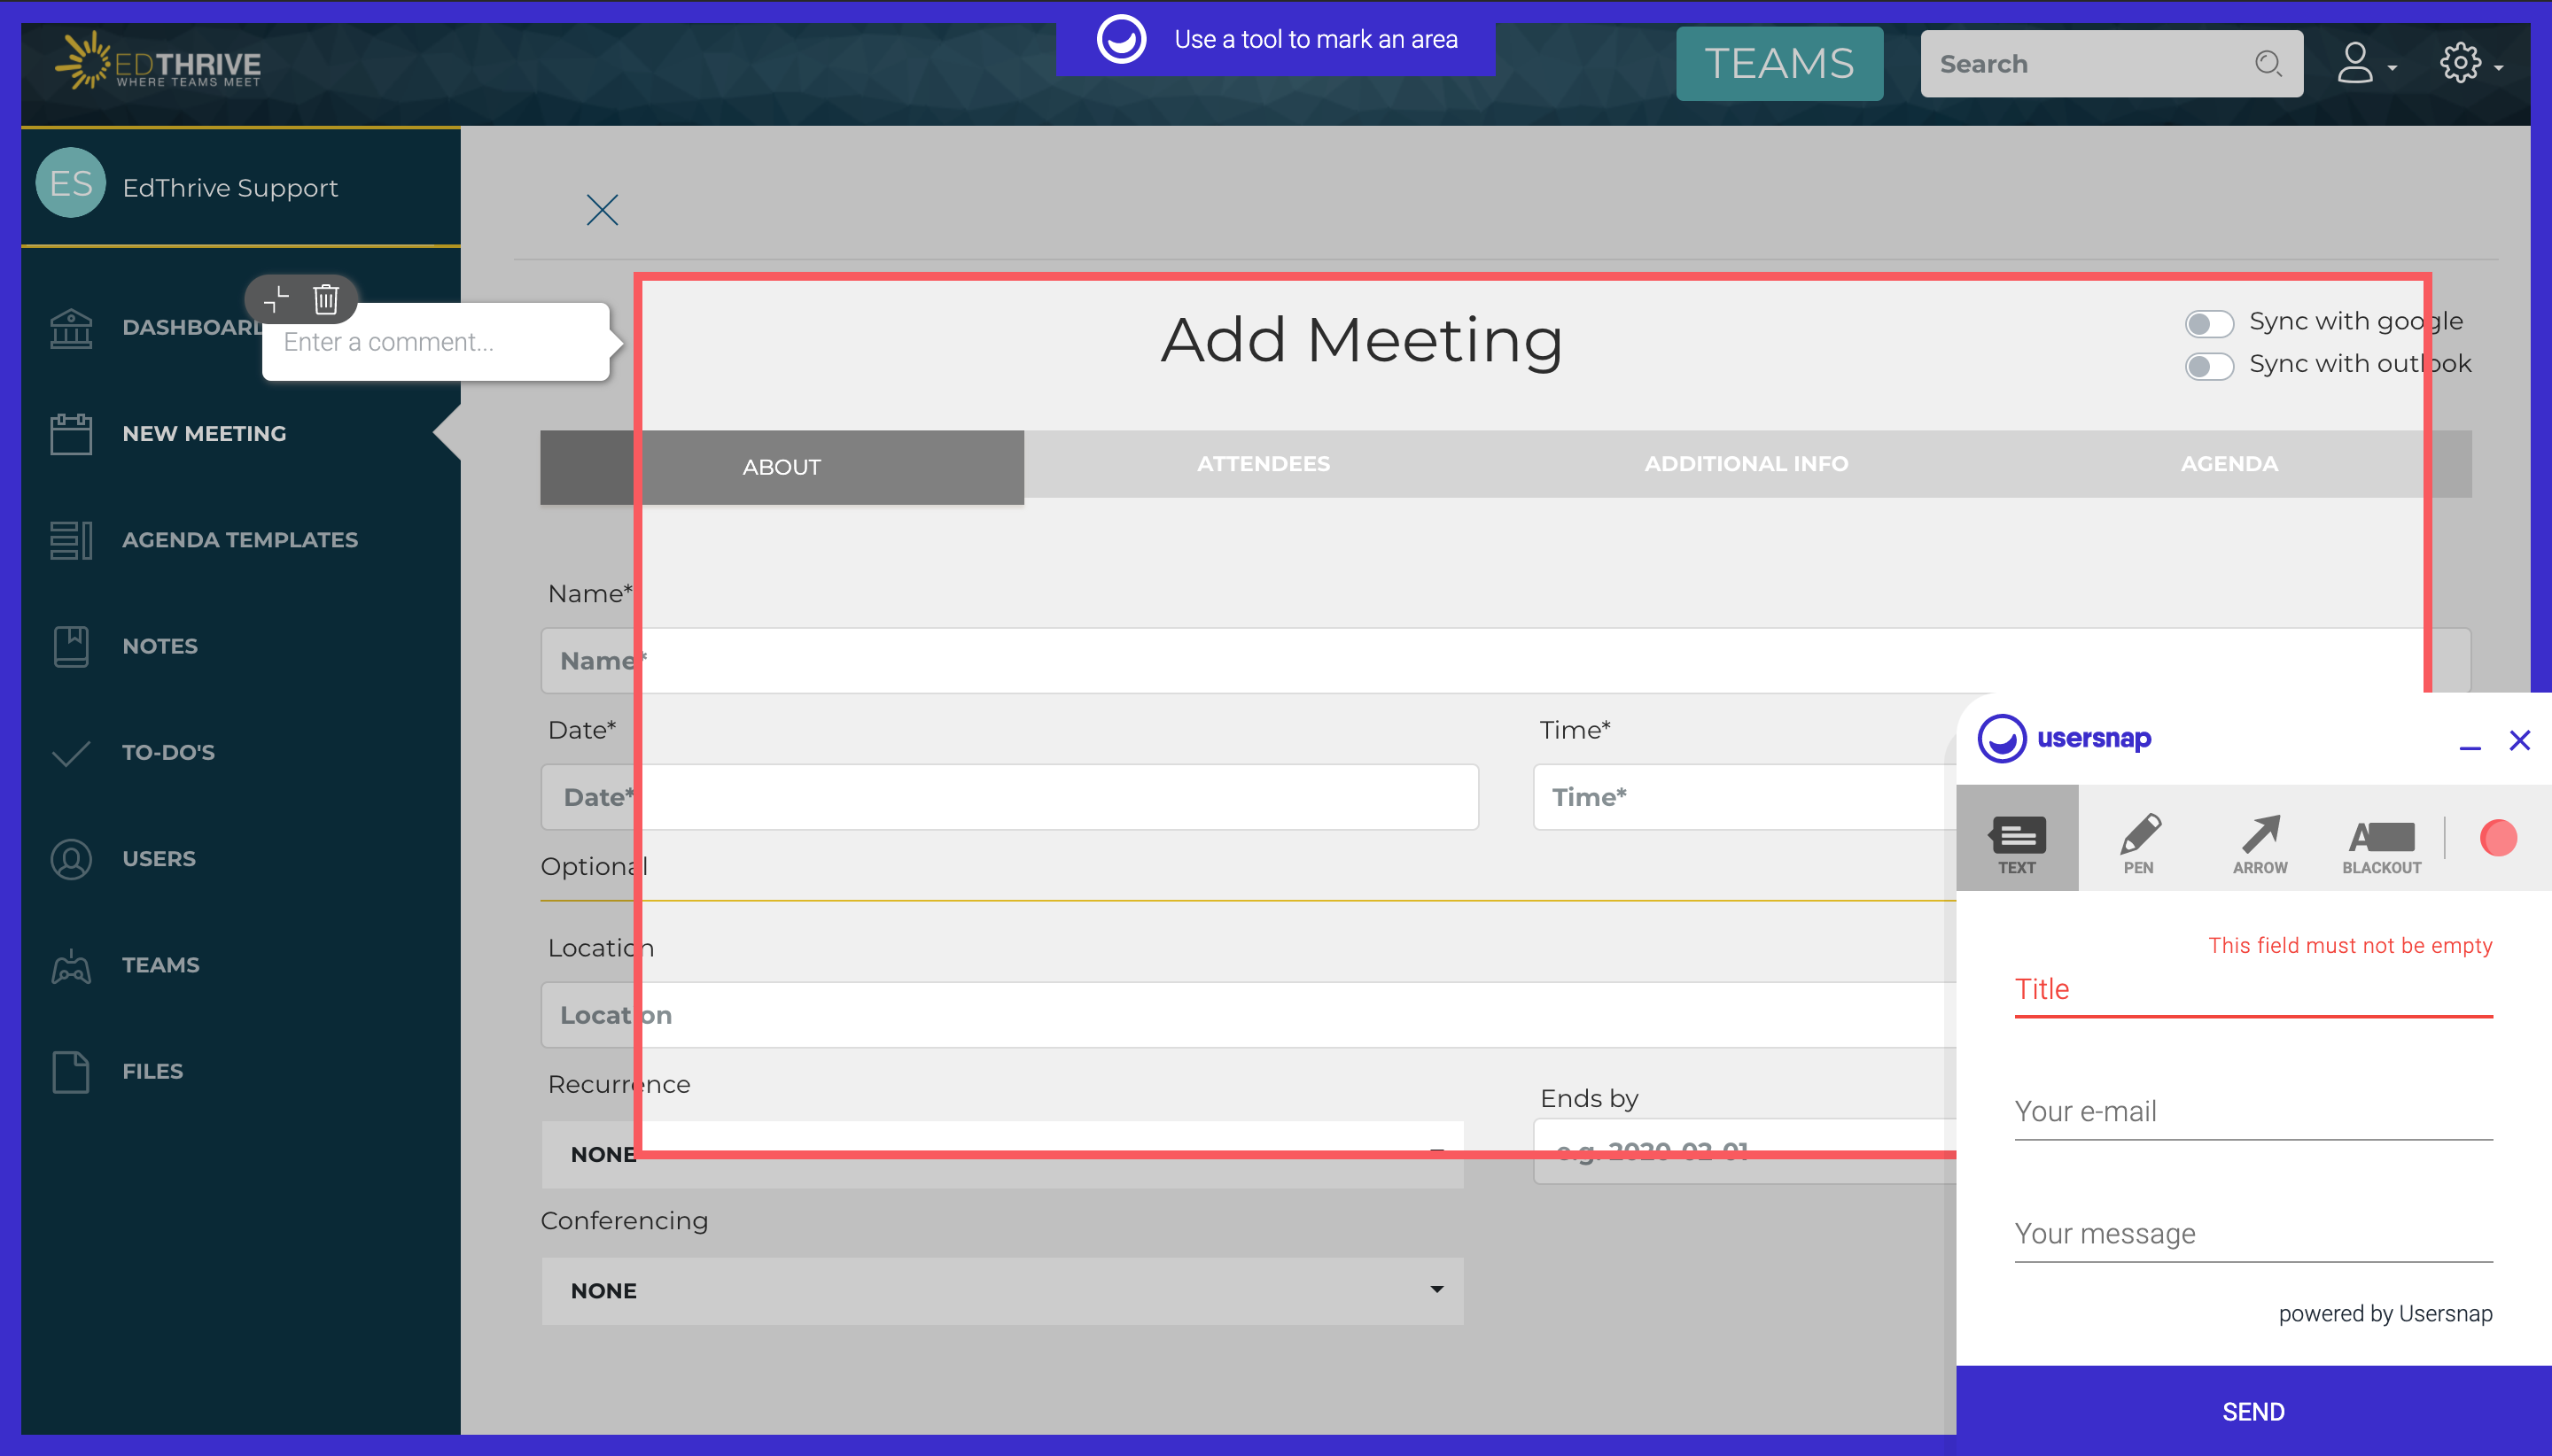The height and width of the screenshot is (1456, 2552).
Task: Focus the Ends by date field
Action: coord(1744,1151)
